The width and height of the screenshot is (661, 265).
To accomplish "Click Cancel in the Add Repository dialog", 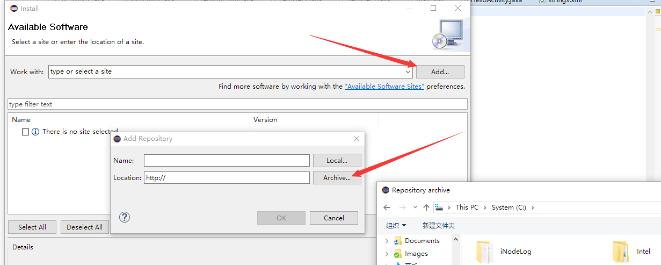I will pyautogui.click(x=334, y=218).
